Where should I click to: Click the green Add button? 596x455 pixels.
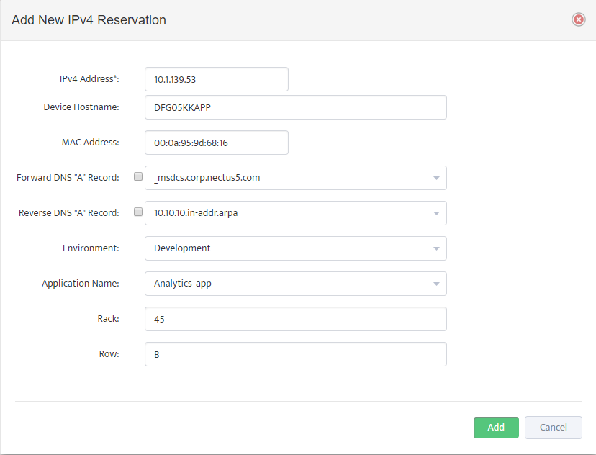tap(496, 427)
